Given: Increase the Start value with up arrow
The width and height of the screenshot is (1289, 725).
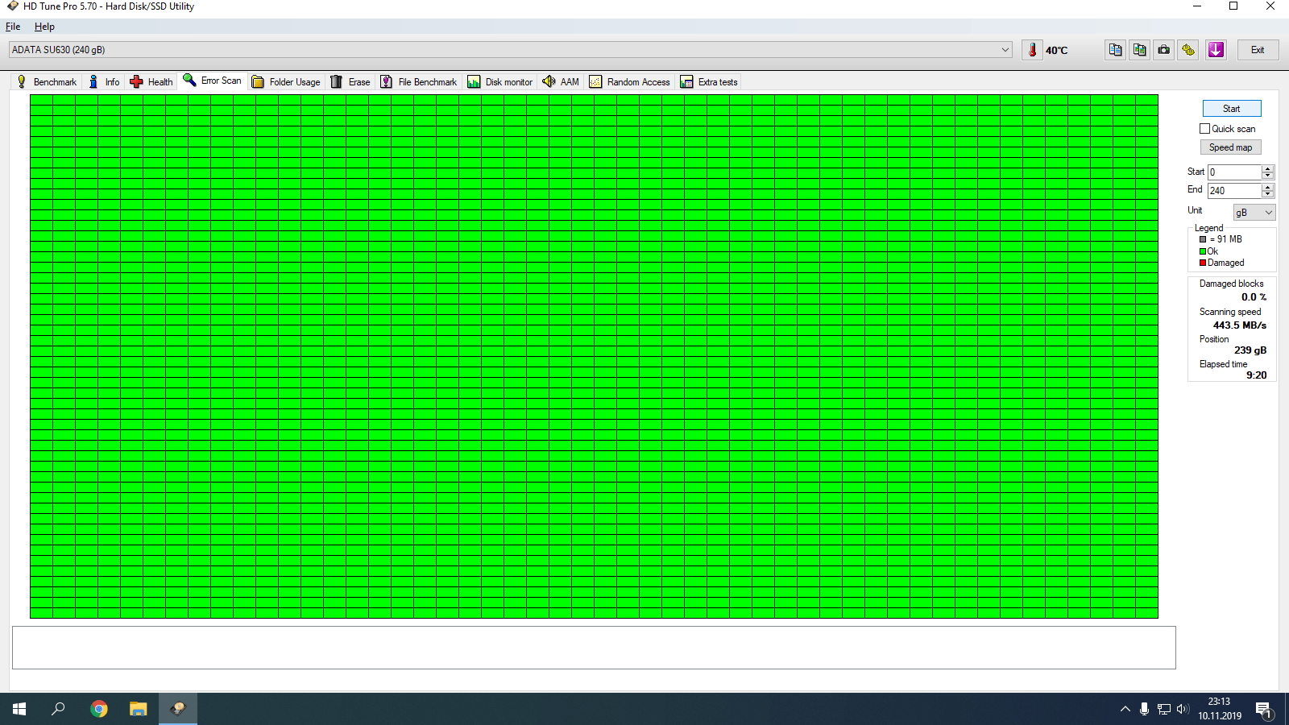Looking at the screenshot, I should click(1268, 169).
